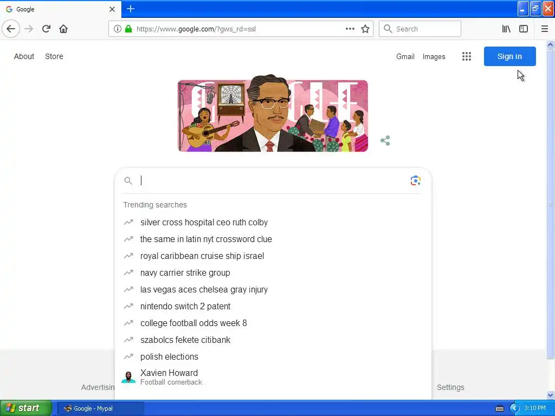This screenshot has width=555, height=416.
Task: Open a new tab with plus icon
Action: coord(131,9)
